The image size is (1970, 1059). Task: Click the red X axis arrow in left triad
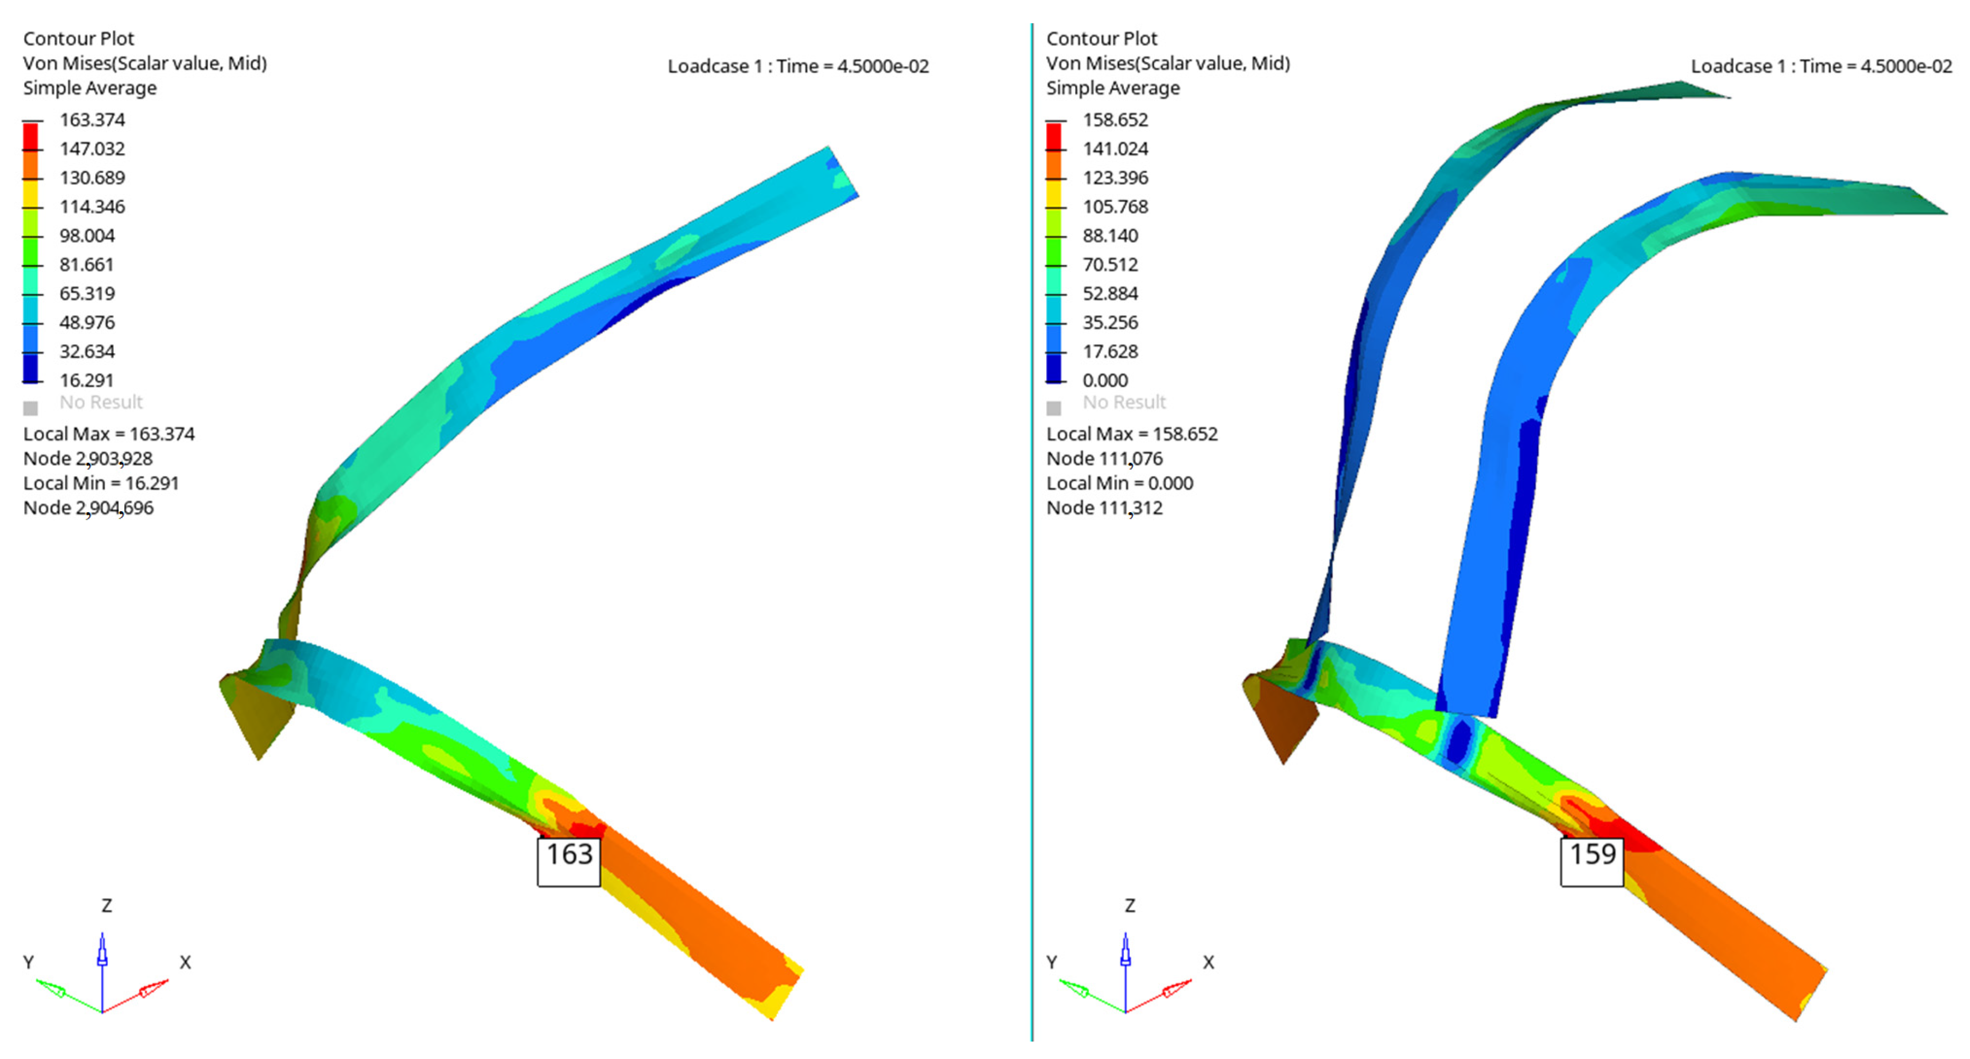(153, 989)
